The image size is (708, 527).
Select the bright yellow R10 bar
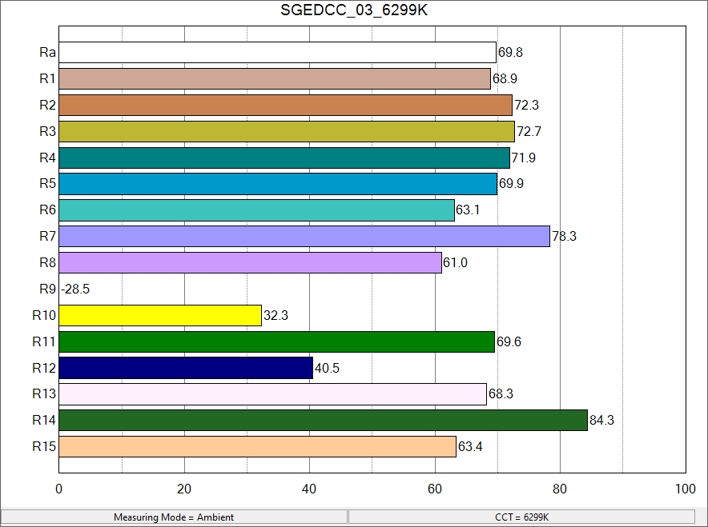(x=160, y=316)
